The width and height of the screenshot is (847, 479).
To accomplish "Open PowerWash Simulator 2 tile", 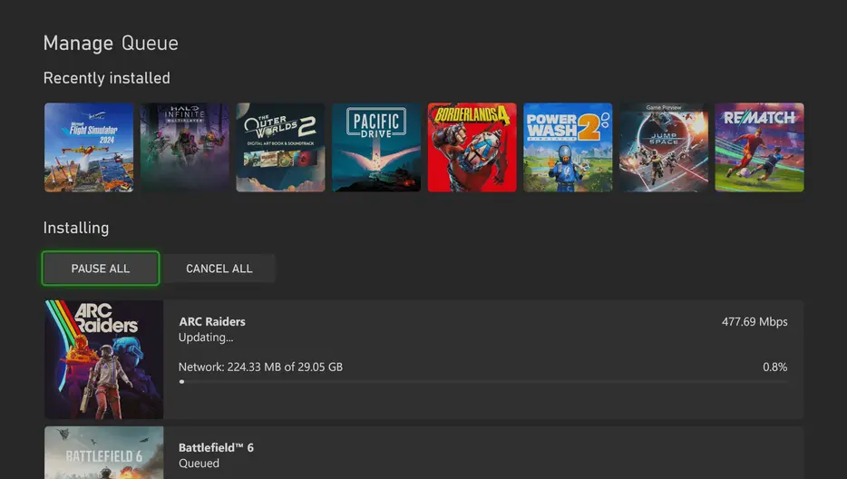I will 568,148.
